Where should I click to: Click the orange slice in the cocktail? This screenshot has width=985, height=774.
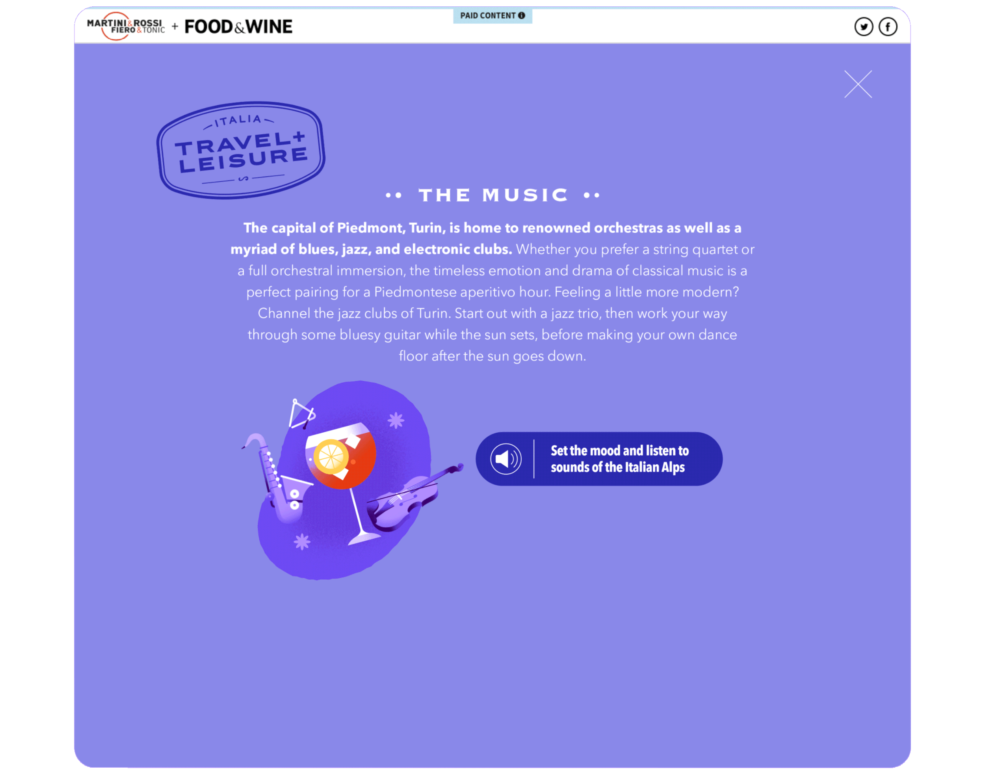coord(331,456)
